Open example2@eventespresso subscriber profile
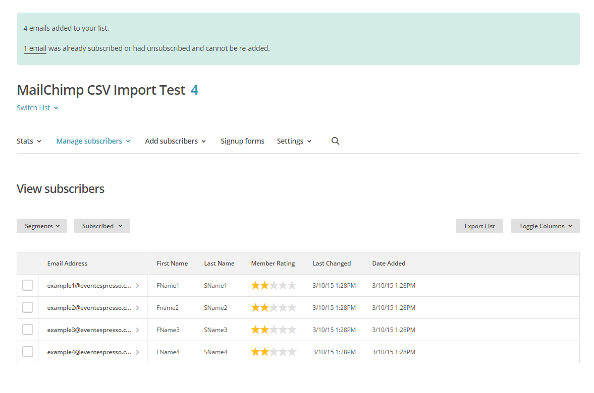Viewport: 594px width, 393px height. [x=89, y=308]
